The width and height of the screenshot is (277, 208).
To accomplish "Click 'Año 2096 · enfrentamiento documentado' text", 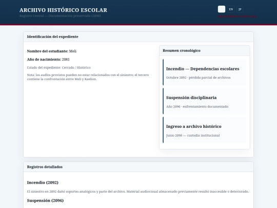I will point(197,106).
